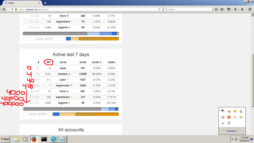Focus the Search input field

(188, 10)
